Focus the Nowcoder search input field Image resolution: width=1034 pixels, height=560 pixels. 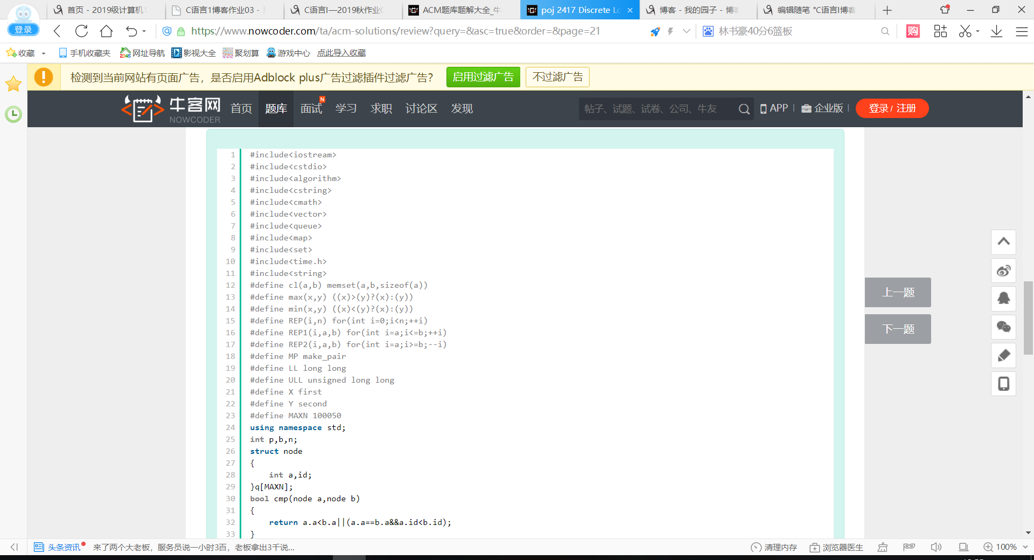coord(657,109)
